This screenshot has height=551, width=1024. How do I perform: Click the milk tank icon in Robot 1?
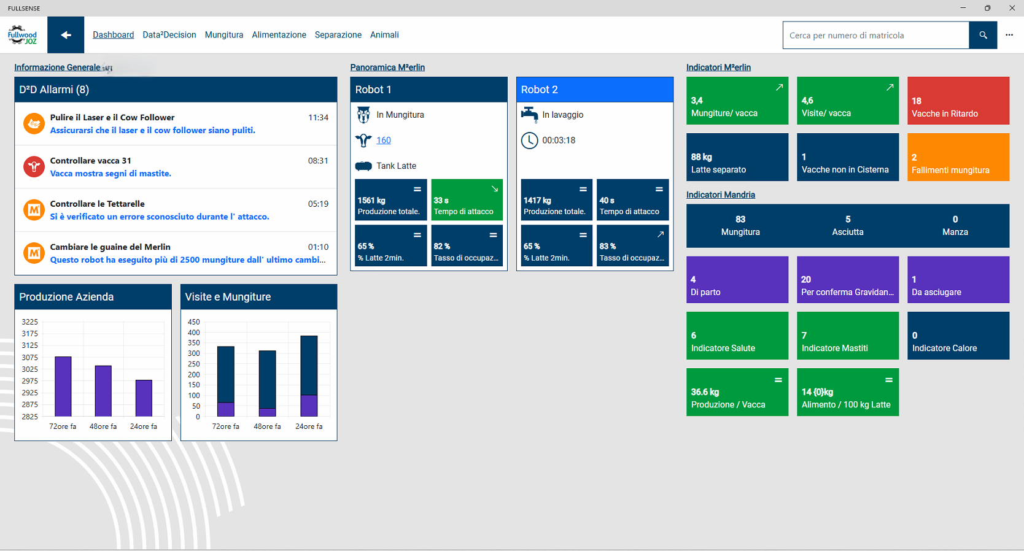coord(363,166)
